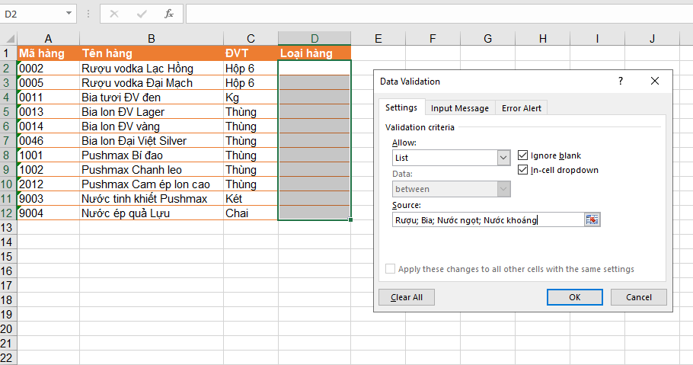Click inside the Source text field
693x365 pixels.
point(487,220)
